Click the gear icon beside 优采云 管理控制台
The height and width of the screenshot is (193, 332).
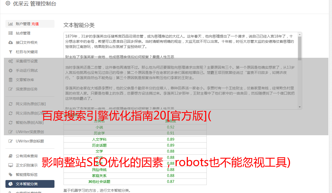coord(8,4)
